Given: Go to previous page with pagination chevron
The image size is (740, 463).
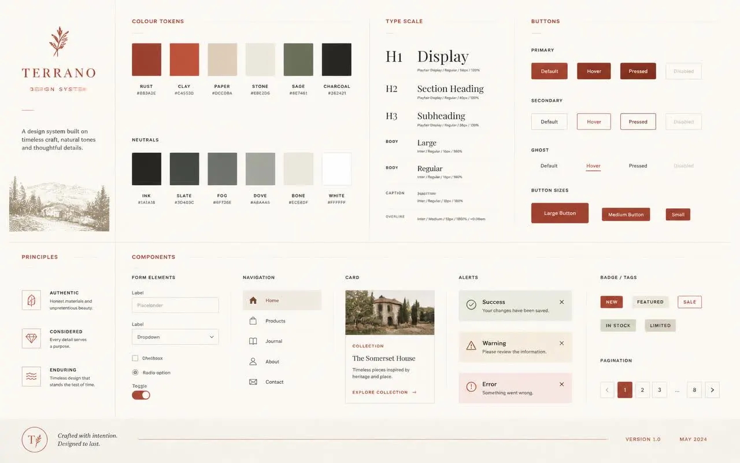Looking at the screenshot, I should 607,390.
